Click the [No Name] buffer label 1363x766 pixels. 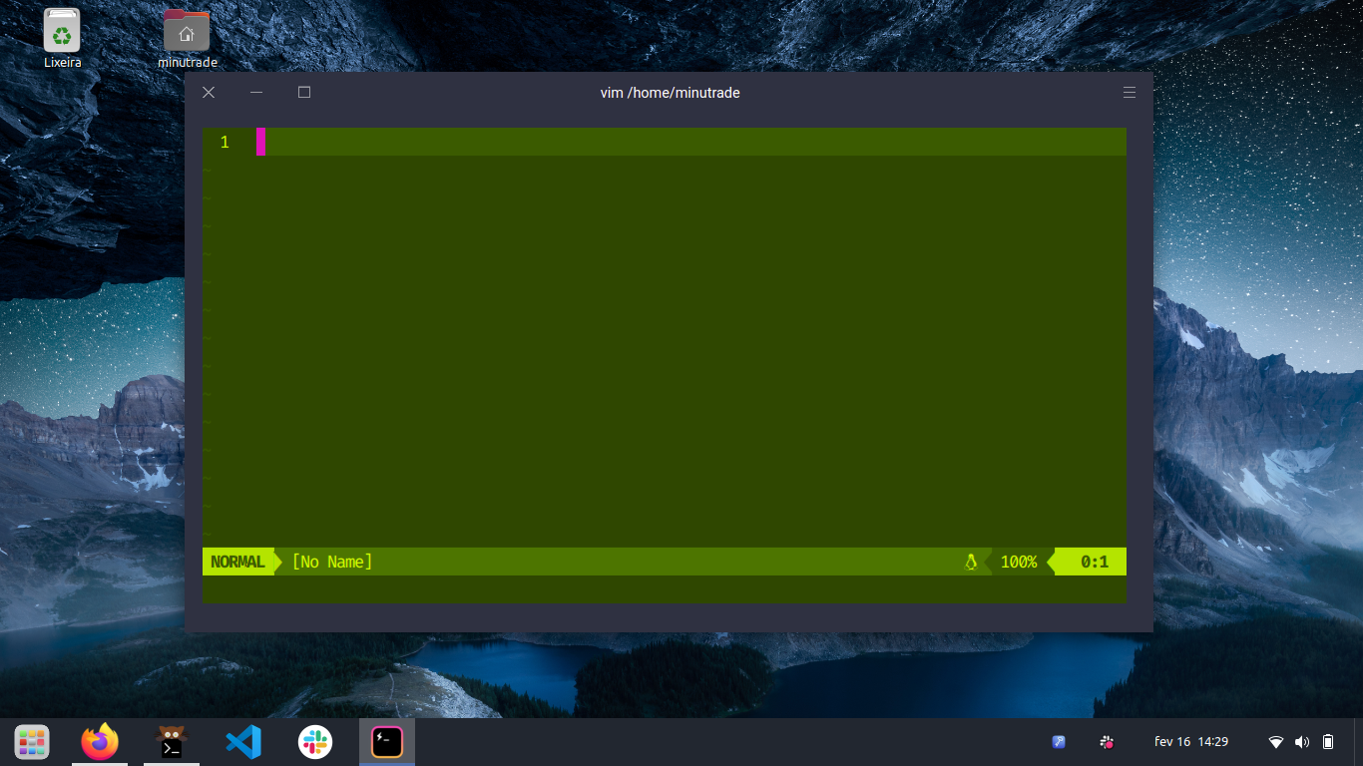(x=330, y=562)
